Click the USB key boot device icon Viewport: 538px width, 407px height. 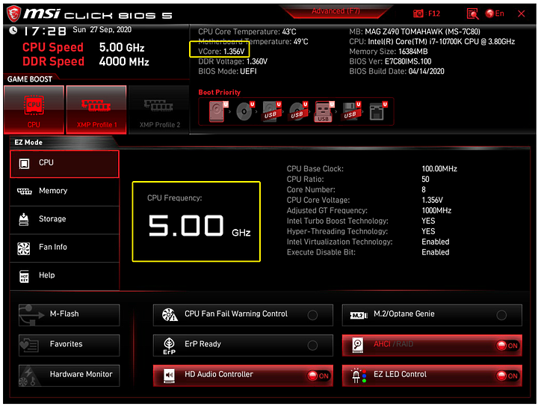tap(324, 111)
